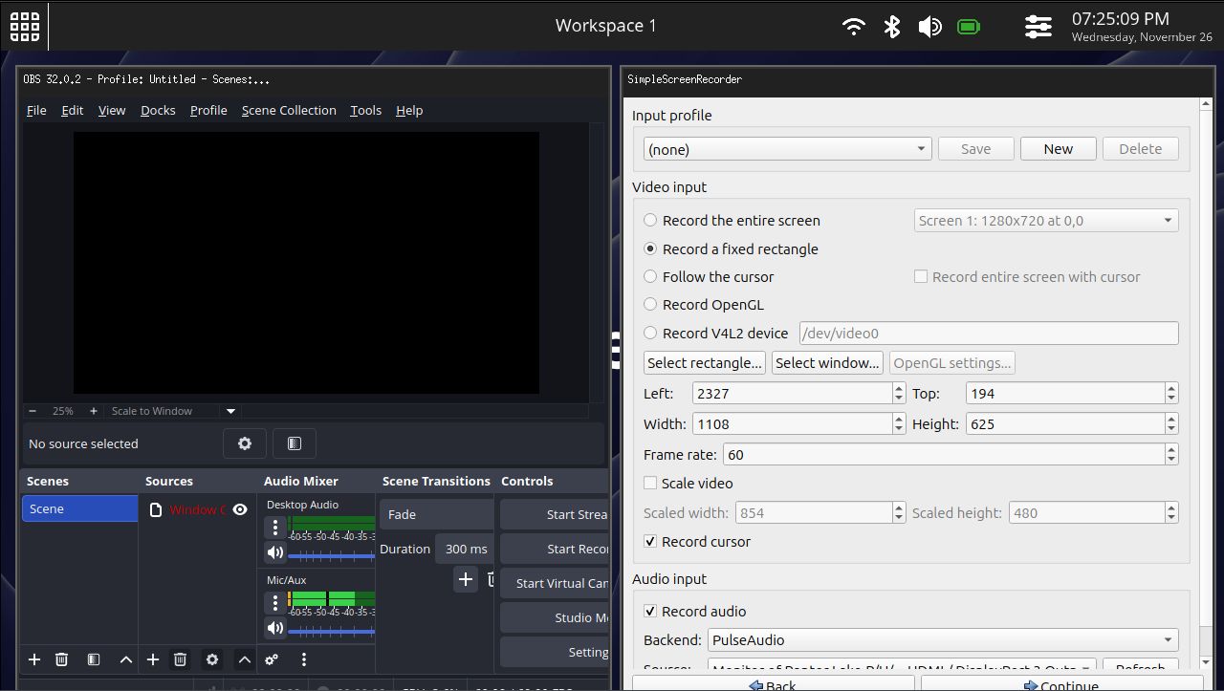
Task: Hide the Window Capture source with eye icon
Action: tap(240, 509)
